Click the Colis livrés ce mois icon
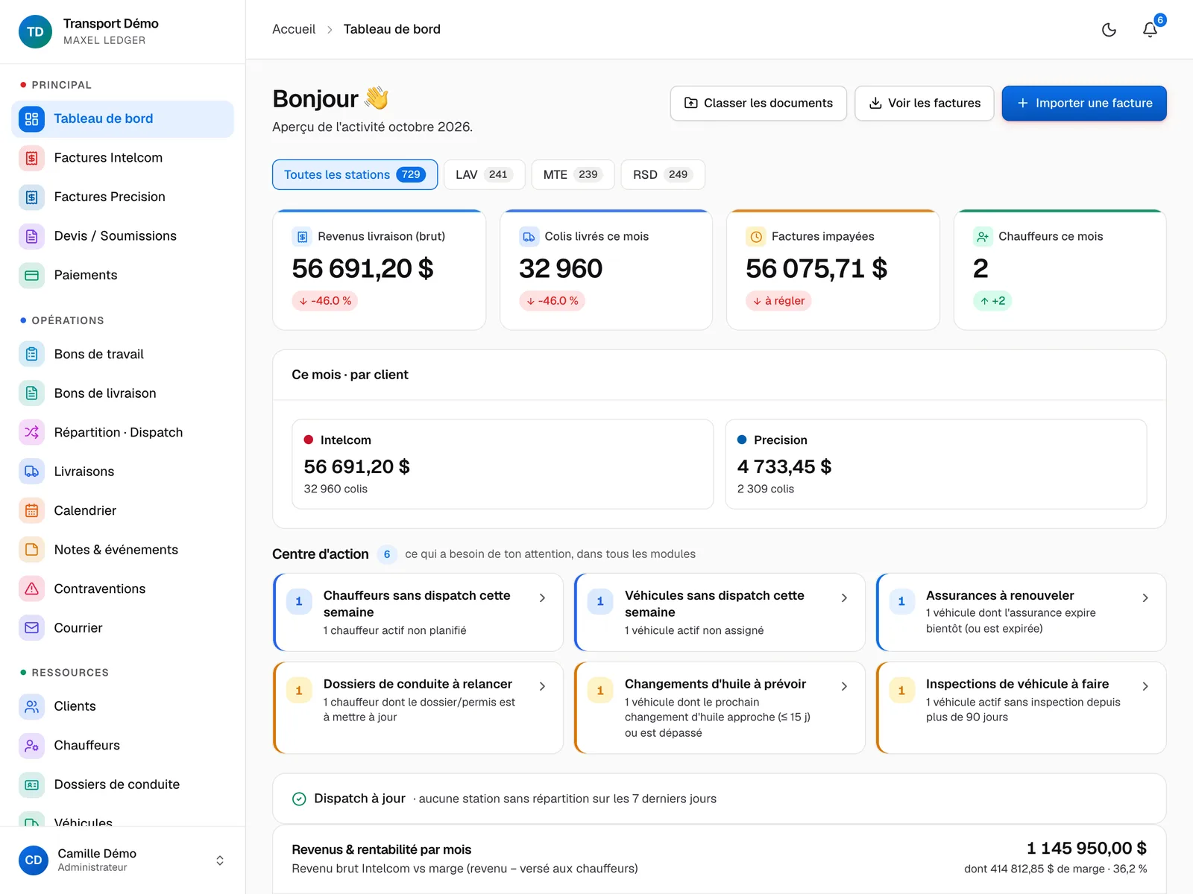 point(529,237)
